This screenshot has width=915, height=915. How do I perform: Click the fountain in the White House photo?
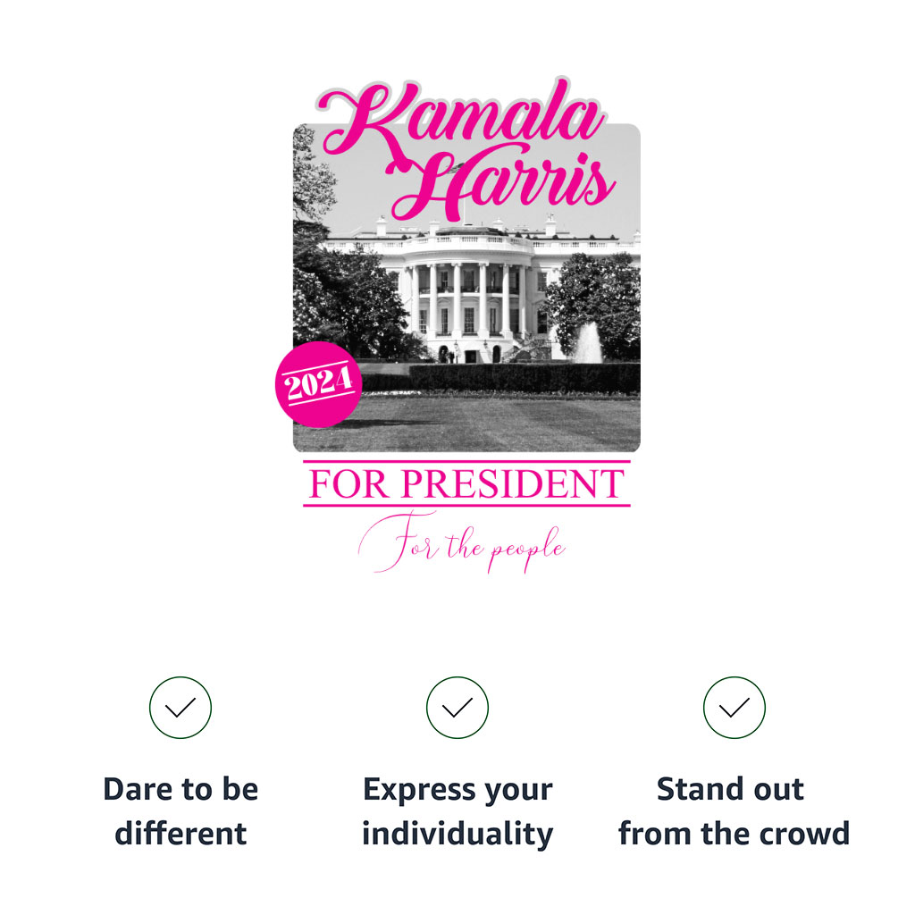[x=586, y=343]
